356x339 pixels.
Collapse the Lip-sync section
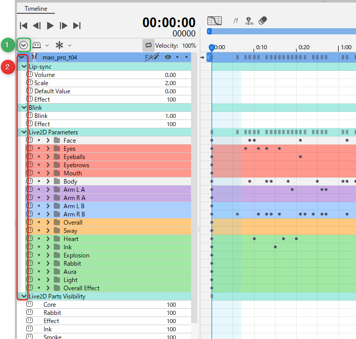coord(24,67)
